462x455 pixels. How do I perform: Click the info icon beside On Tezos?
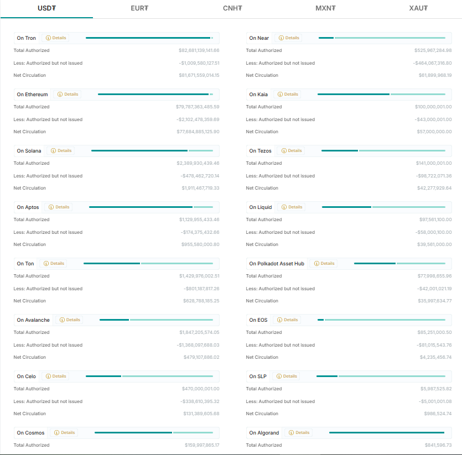284,151
